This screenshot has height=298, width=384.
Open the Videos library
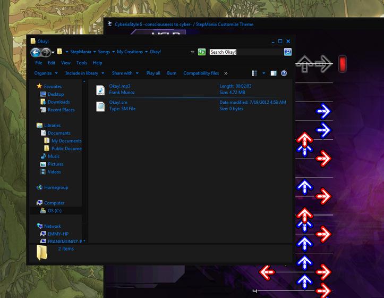[x=54, y=172]
